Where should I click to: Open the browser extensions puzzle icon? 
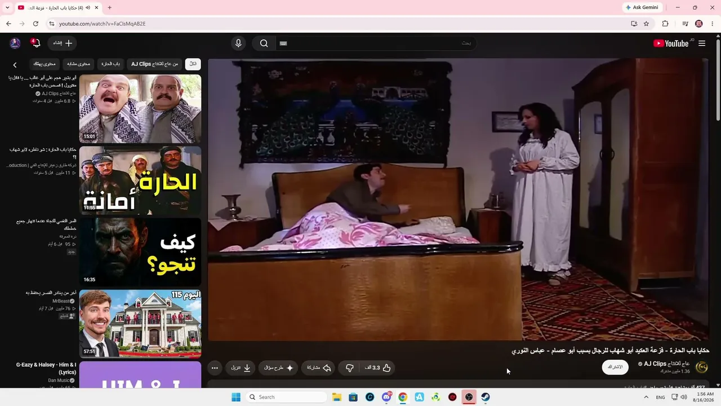(665, 24)
